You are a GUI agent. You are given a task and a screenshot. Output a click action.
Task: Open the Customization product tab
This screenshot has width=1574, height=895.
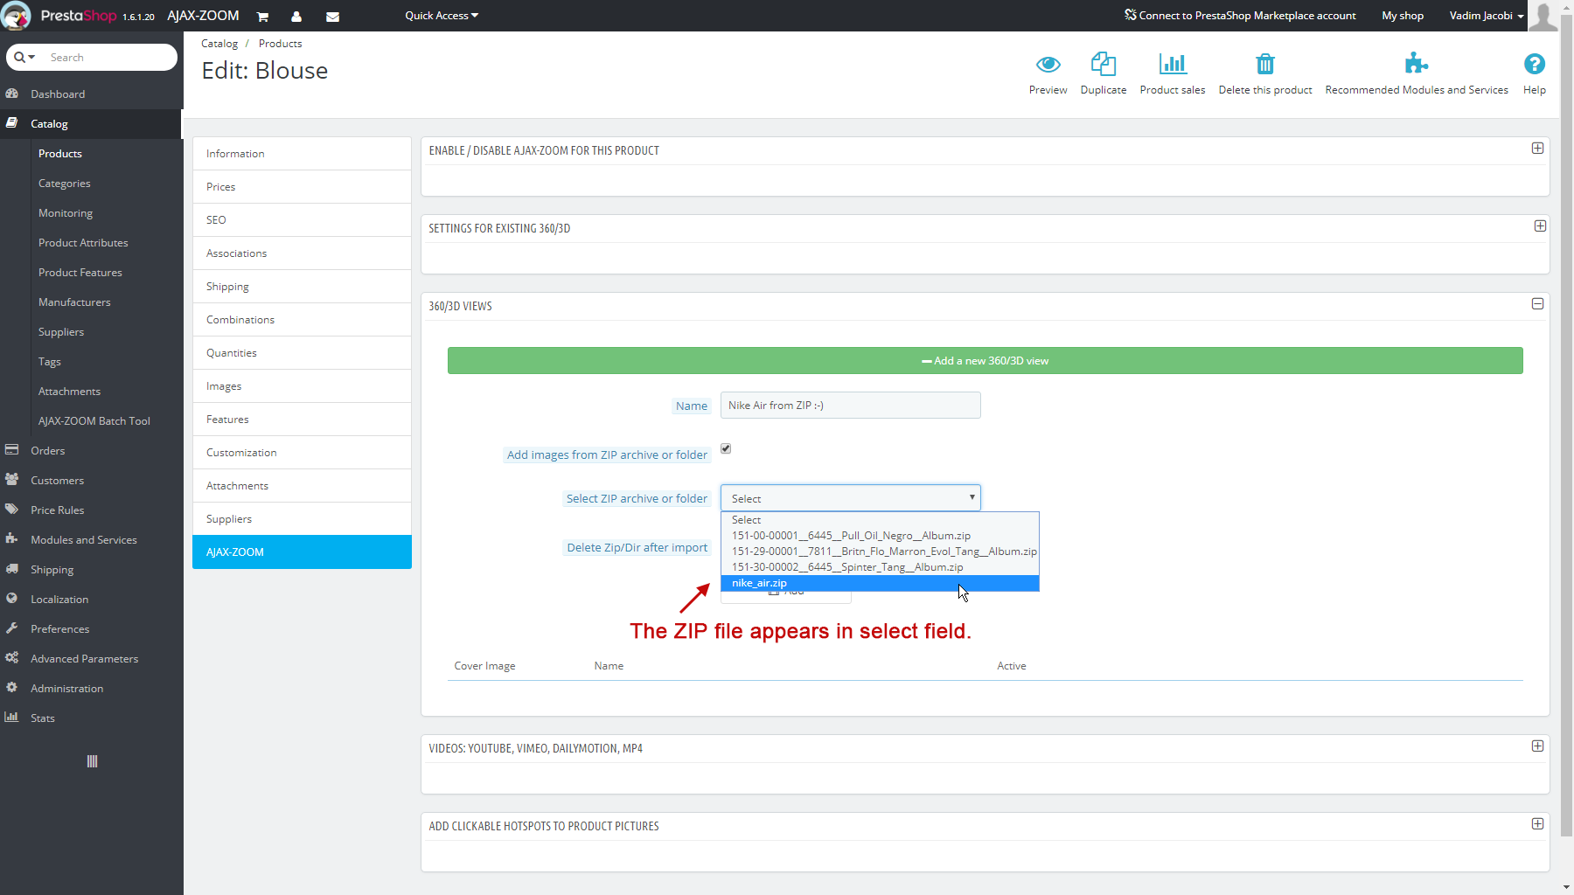click(x=302, y=453)
